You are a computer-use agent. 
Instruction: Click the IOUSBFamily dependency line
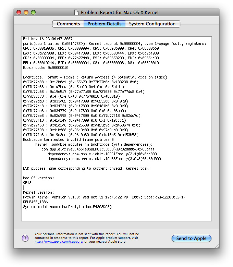coord(104,159)
